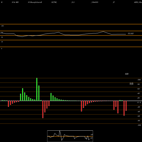
Task: Click the MR label above the histogram
Action: click(127, 74)
